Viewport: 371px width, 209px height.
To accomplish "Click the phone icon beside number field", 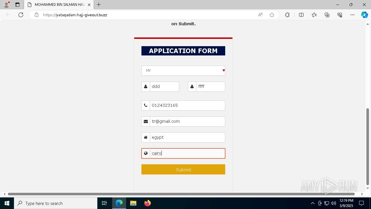I will [146, 105].
